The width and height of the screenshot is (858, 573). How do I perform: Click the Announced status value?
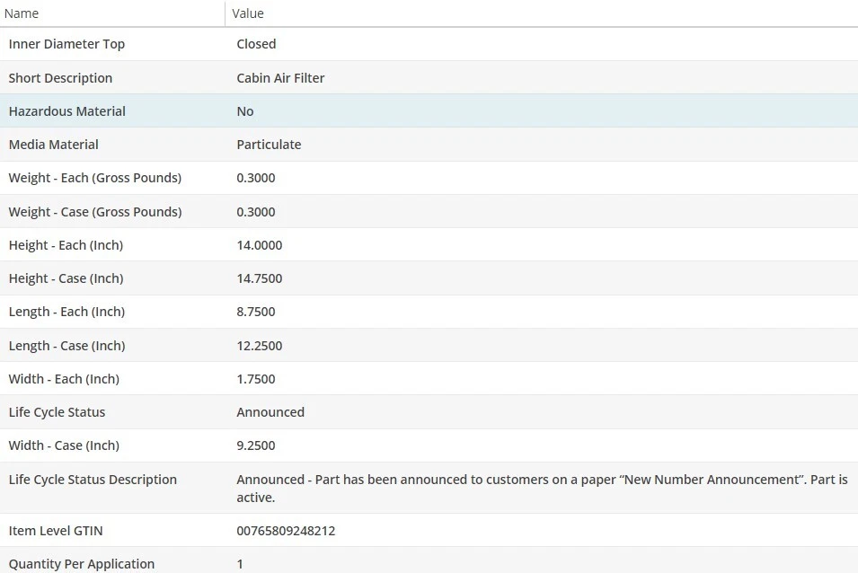click(270, 412)
